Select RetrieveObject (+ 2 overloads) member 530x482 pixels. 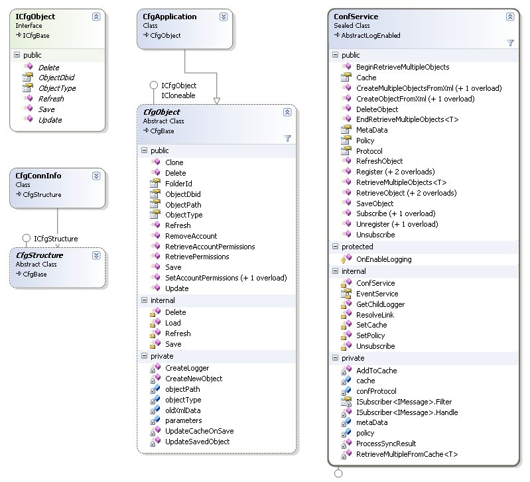pos(406,193)
